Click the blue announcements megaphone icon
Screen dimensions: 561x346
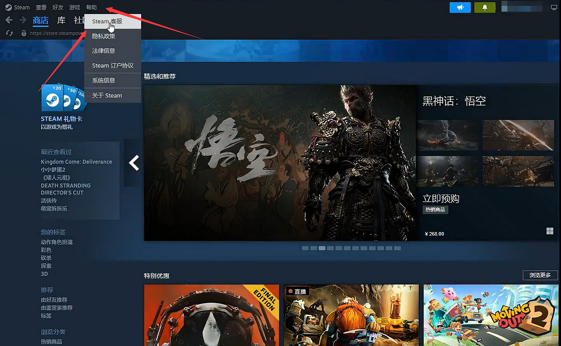460,7
